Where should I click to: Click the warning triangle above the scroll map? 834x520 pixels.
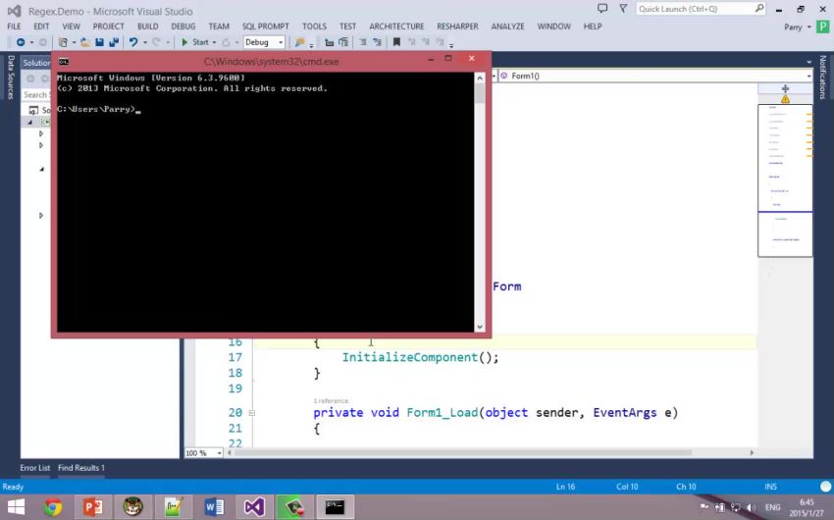(785, 99)
